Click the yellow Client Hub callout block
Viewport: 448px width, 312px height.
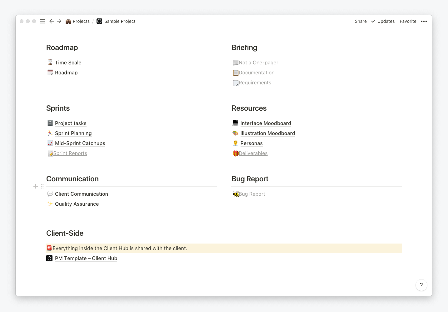coord(224,248)
